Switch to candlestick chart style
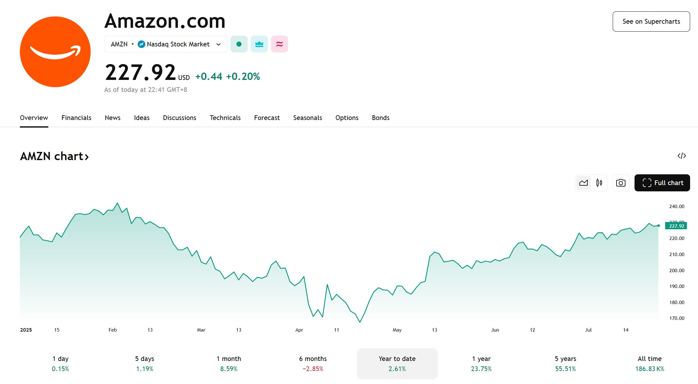698x384 pixels. [x=599, y=183]
